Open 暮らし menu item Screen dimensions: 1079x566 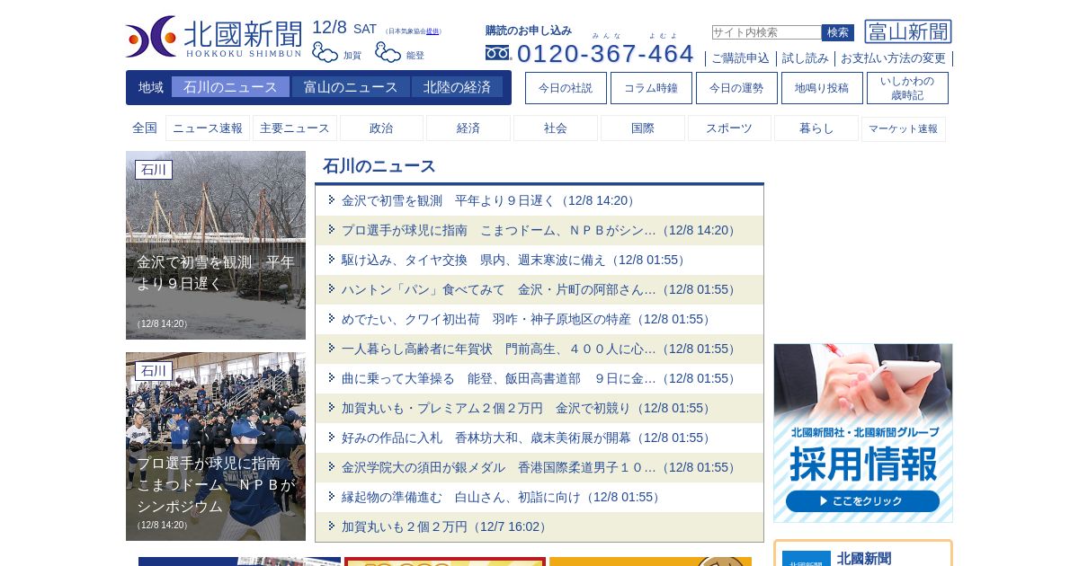(x=816, y=128)
